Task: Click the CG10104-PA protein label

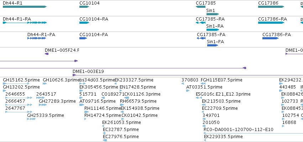Action: coord(94,35)
